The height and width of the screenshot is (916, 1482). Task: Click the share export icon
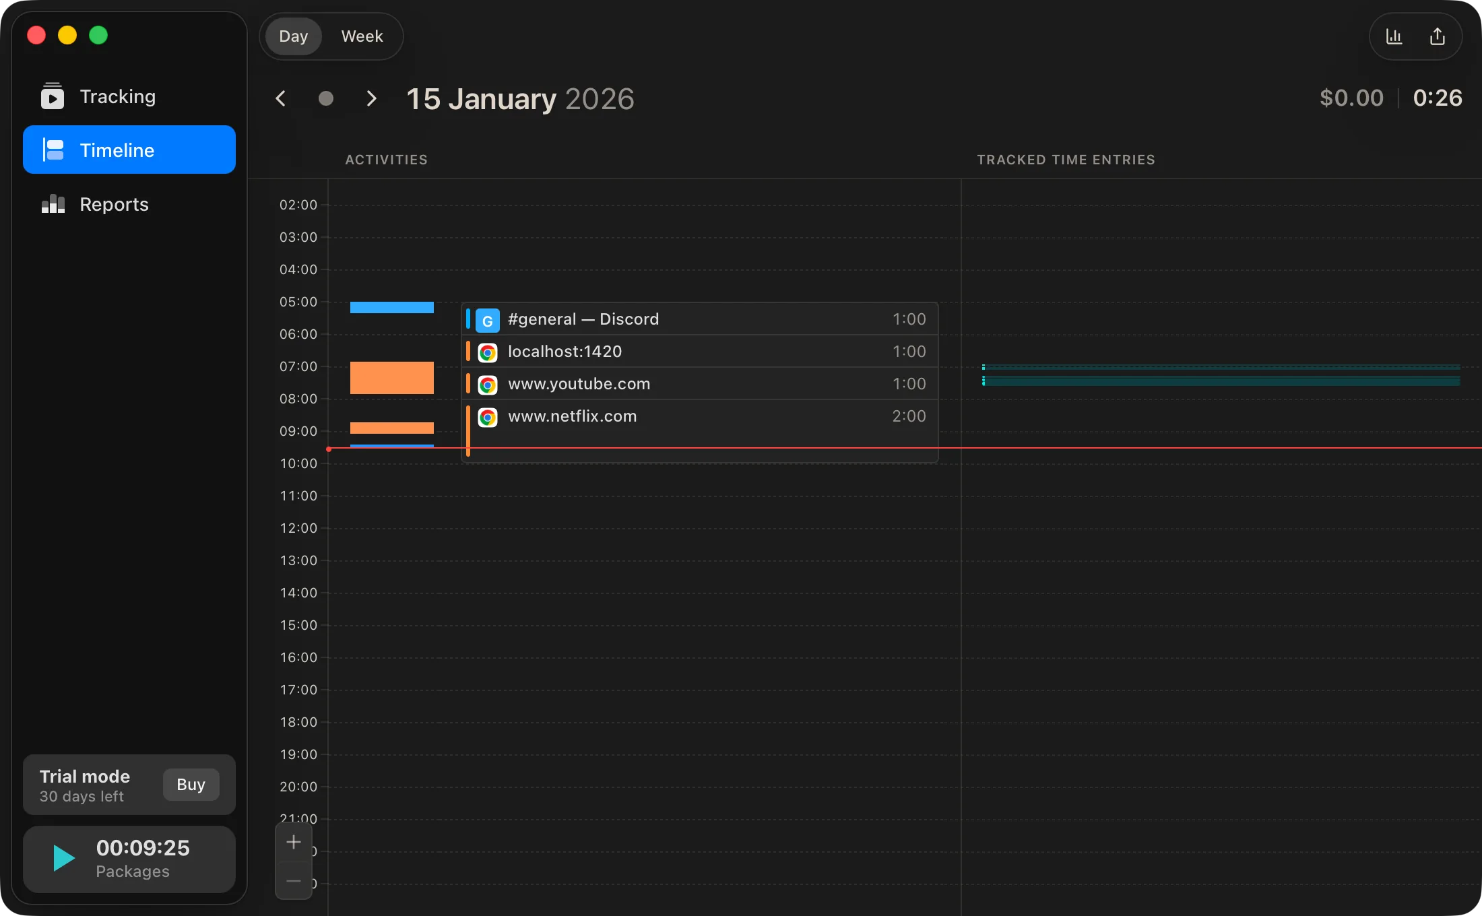(x=1438, y=36)
